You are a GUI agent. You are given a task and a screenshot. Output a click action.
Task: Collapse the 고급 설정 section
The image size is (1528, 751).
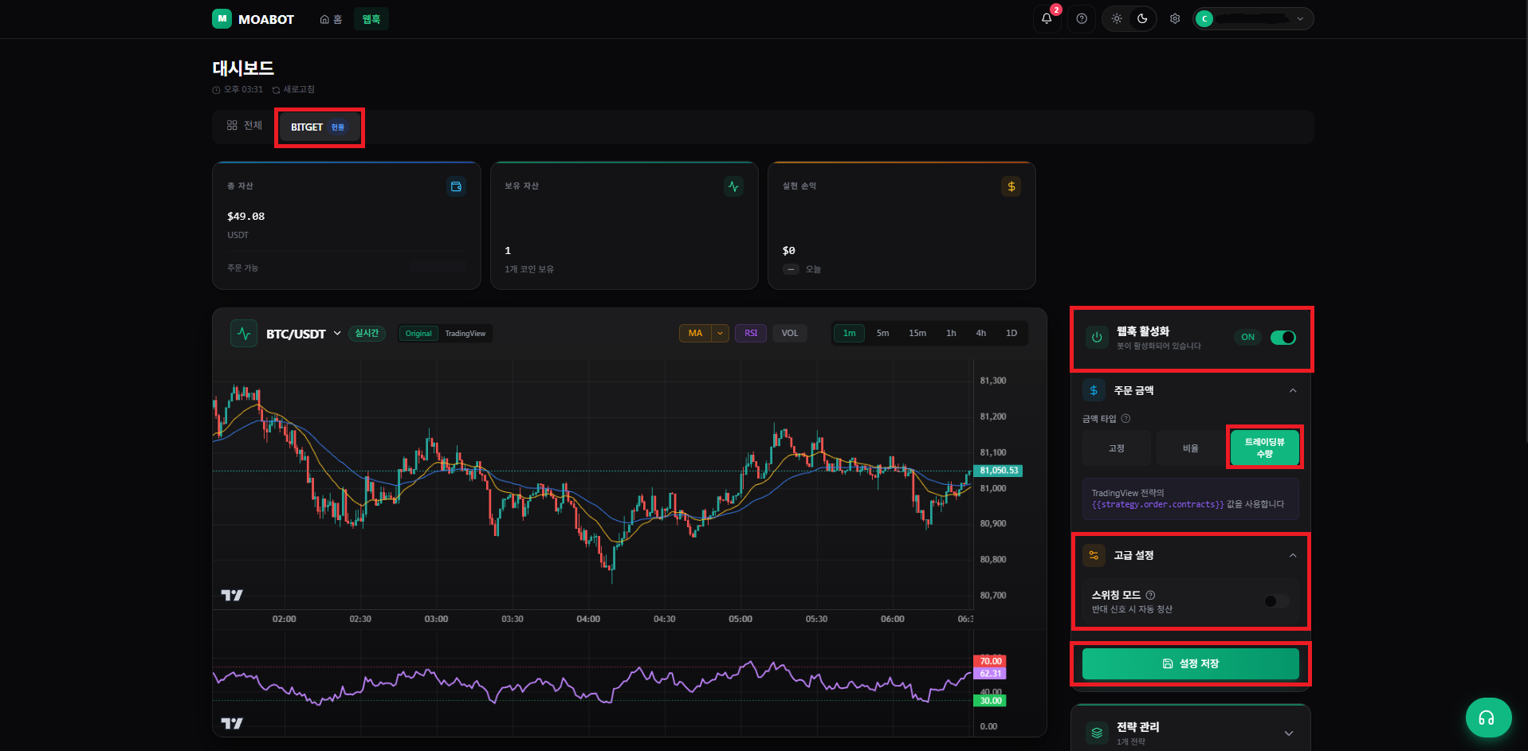pyautogui.click(x=1293, y=555)
